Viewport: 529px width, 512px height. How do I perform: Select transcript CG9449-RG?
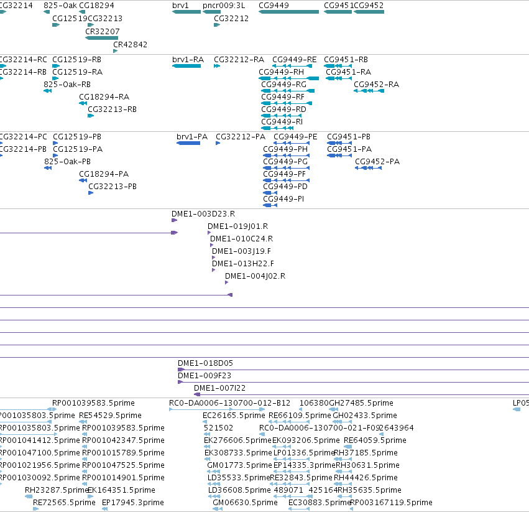[288, 91]
